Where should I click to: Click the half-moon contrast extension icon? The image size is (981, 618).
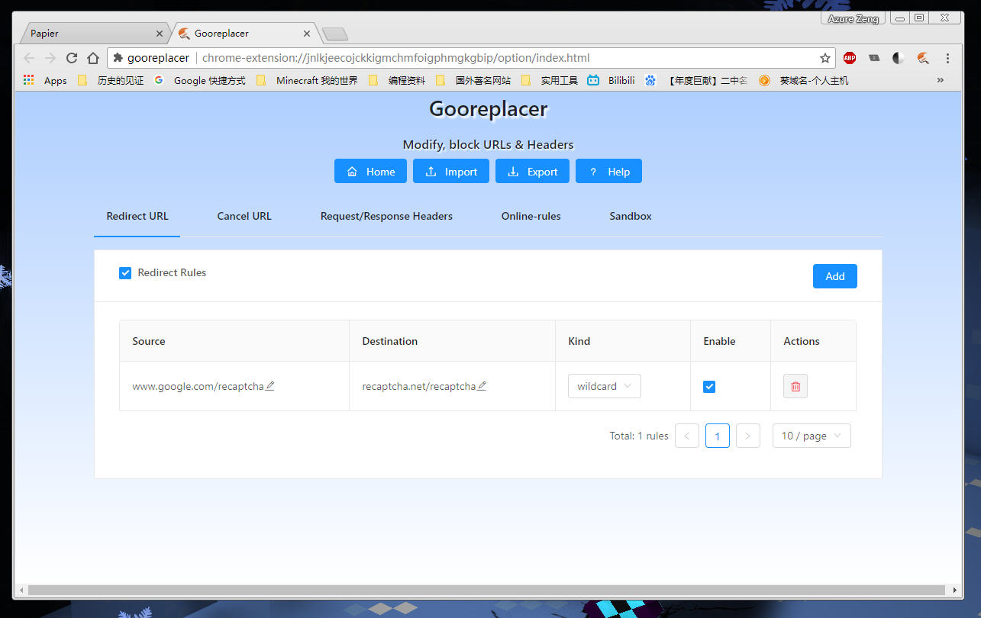pyautogui.click(x=899, y=58)
